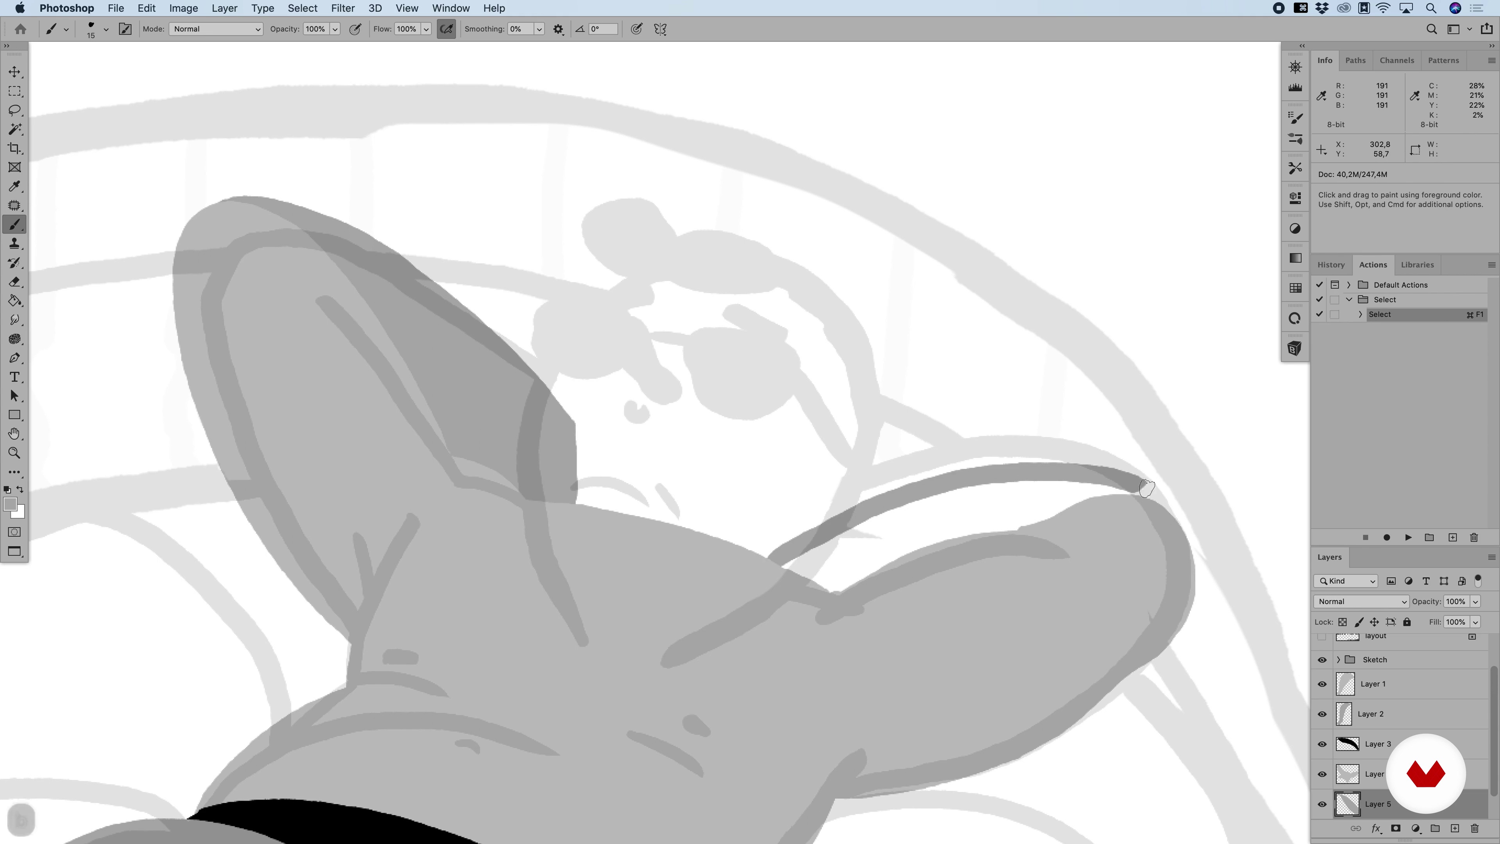Switch to the History tab
This screenshot has width=1500, height=844.
point(1331,265)
